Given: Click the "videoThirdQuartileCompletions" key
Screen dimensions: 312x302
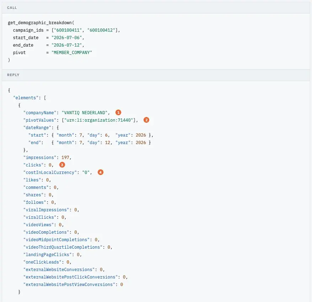Looking at the screenshot, I should coord(63,247).
